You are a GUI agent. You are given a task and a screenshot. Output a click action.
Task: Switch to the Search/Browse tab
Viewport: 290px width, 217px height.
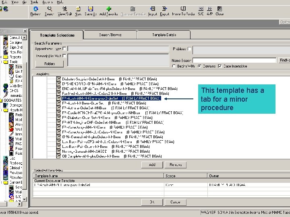pos(110,35)
